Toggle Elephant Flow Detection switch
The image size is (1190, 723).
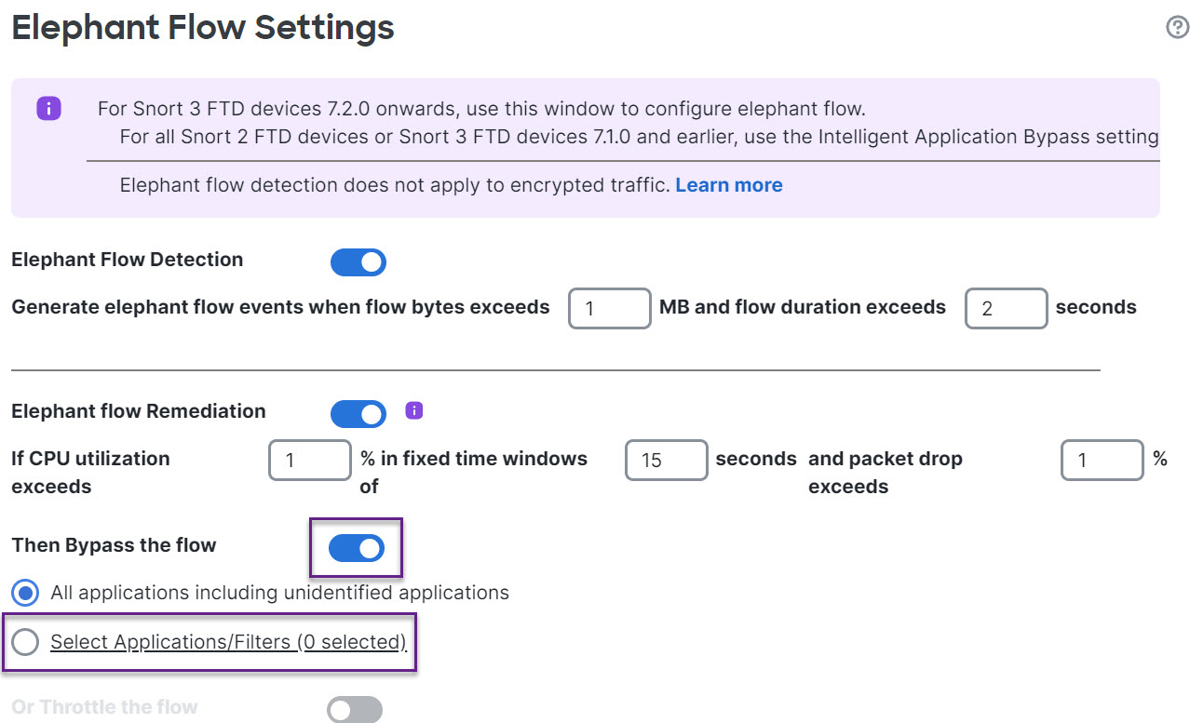(x=358, y=262)
